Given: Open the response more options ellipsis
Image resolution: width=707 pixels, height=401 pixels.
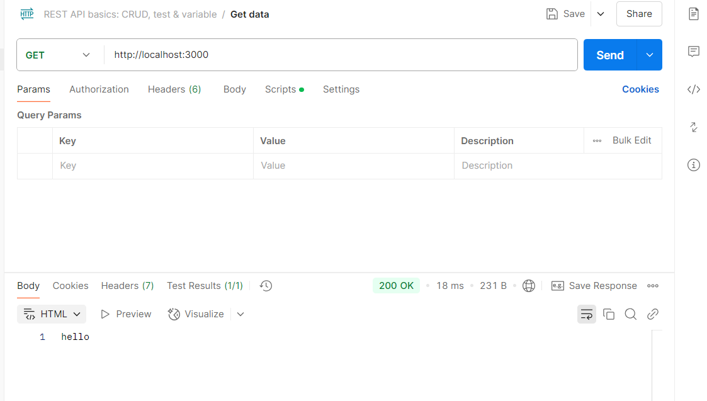Looking at the screenshot, I should tap(652, 286).
